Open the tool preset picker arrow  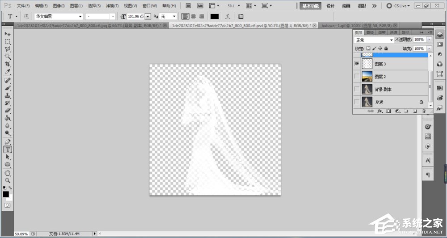coord(16,16)
